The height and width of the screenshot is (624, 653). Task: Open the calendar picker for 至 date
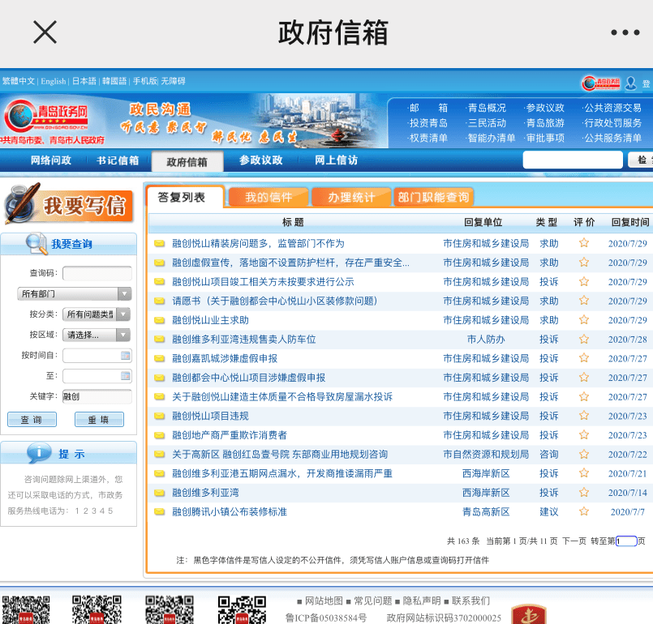125,376
